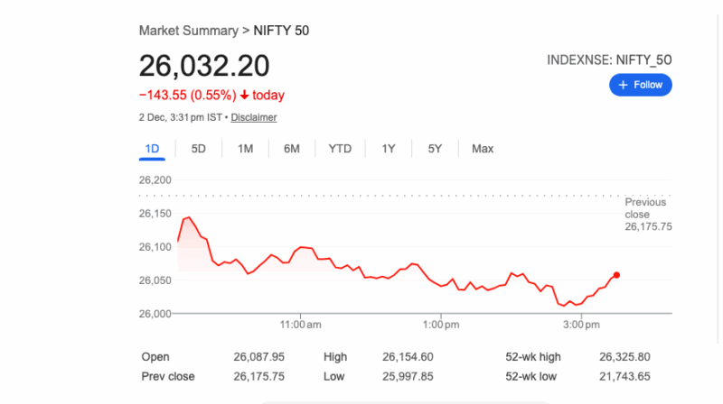
Task: Click the Market Summary breadcrumb
Action: tap(187, 31)
